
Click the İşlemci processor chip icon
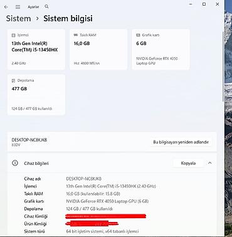13,35
